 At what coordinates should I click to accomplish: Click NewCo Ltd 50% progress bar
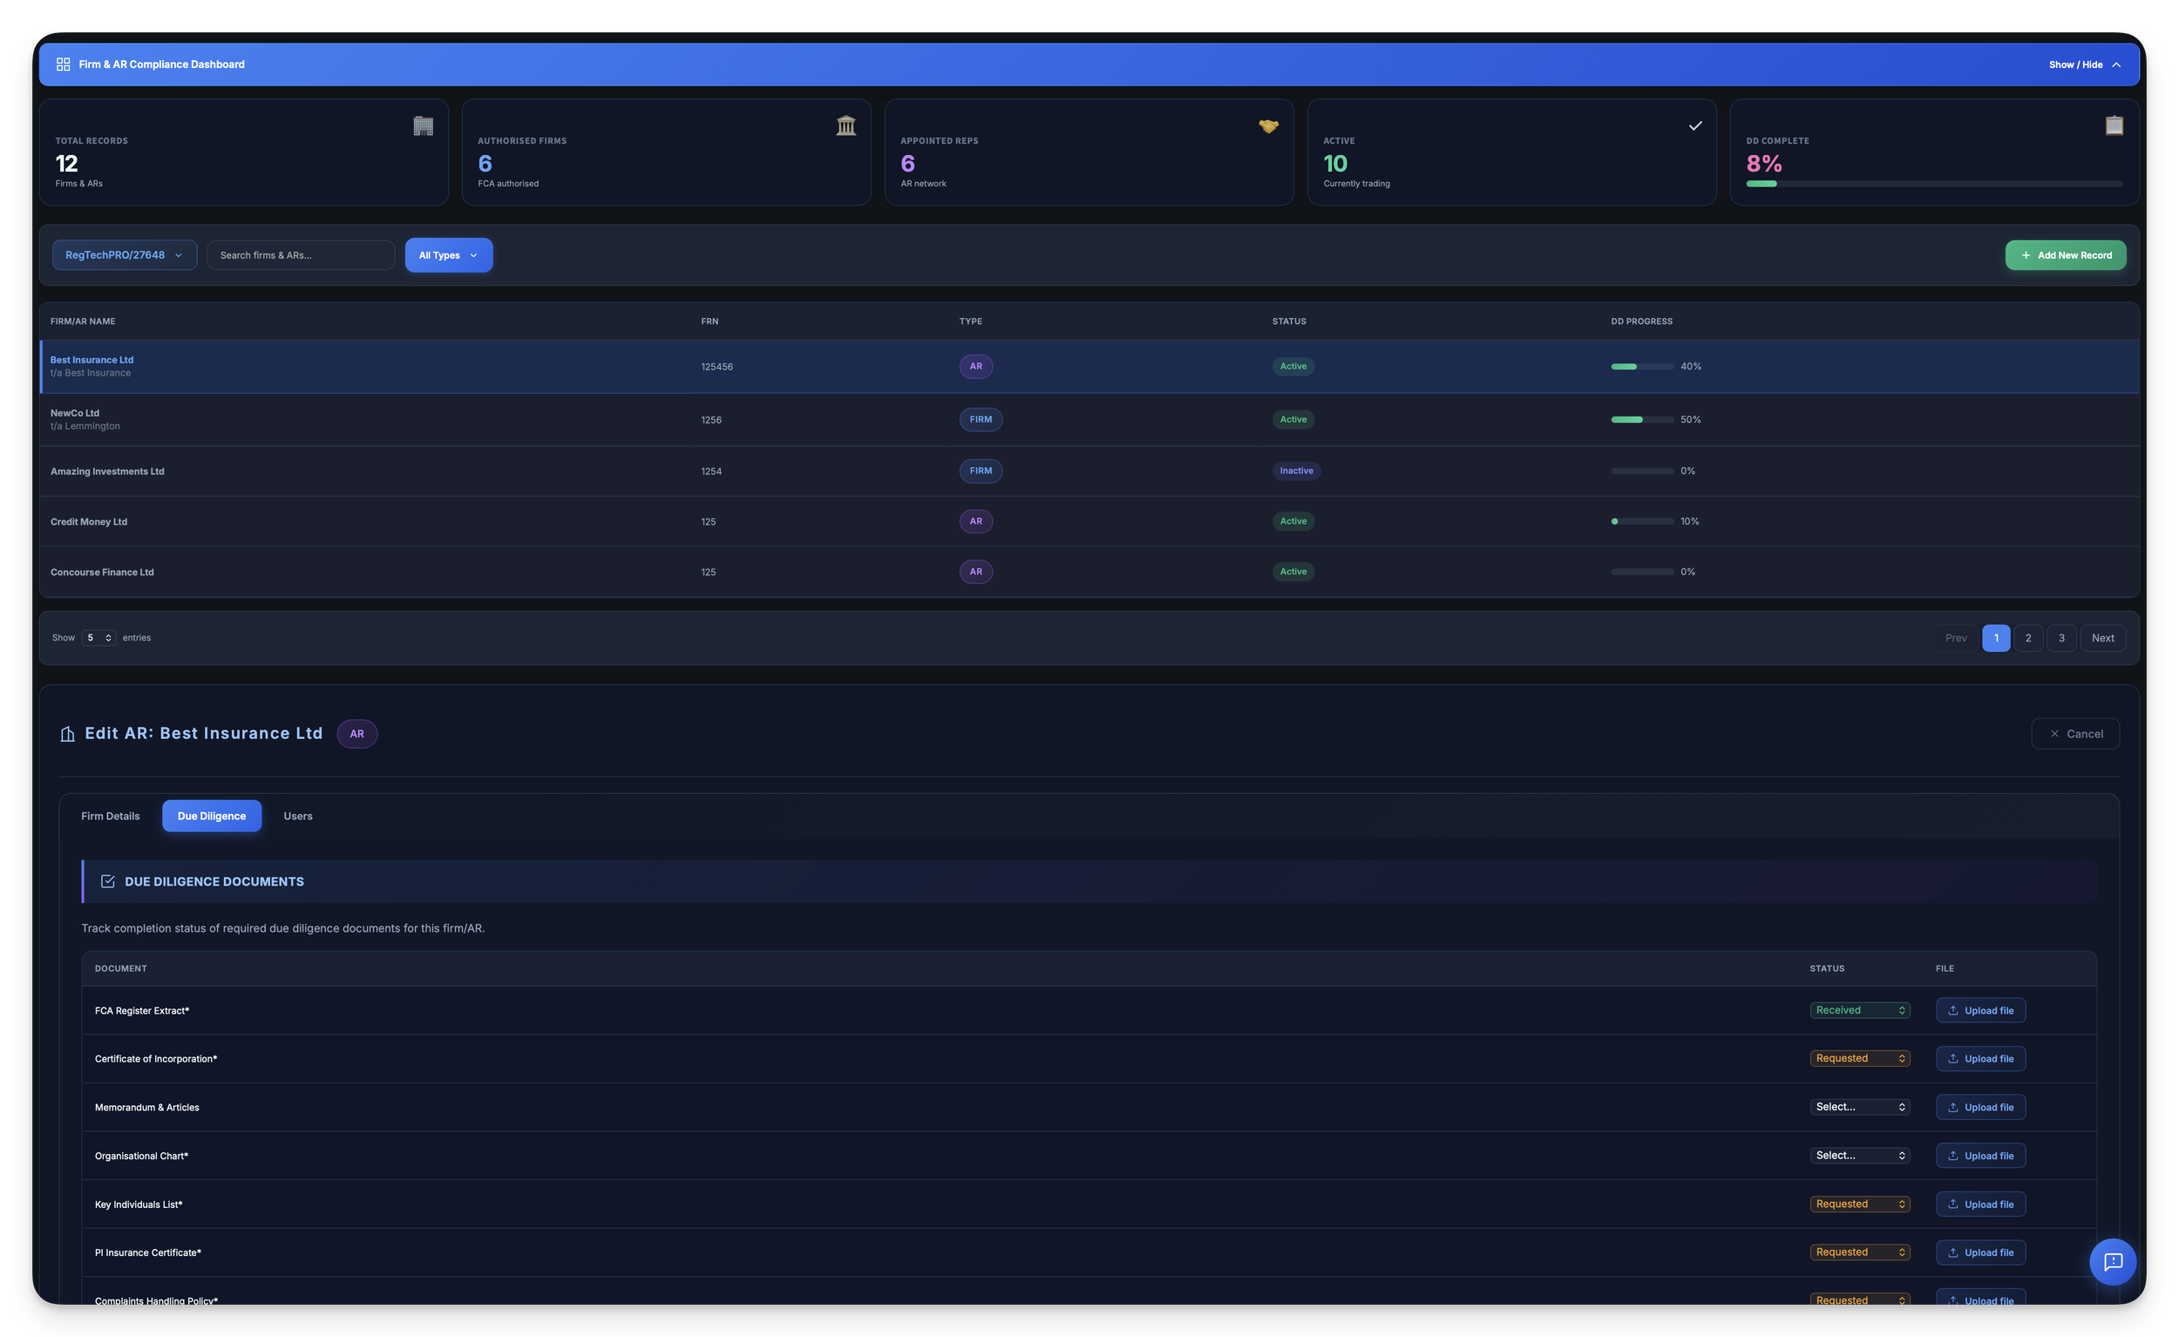[1641, 419]
